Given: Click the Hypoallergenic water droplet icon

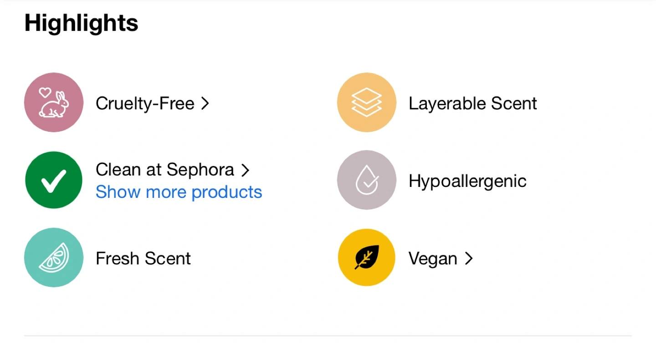Looking at the screenshot, I should point(367,180).
